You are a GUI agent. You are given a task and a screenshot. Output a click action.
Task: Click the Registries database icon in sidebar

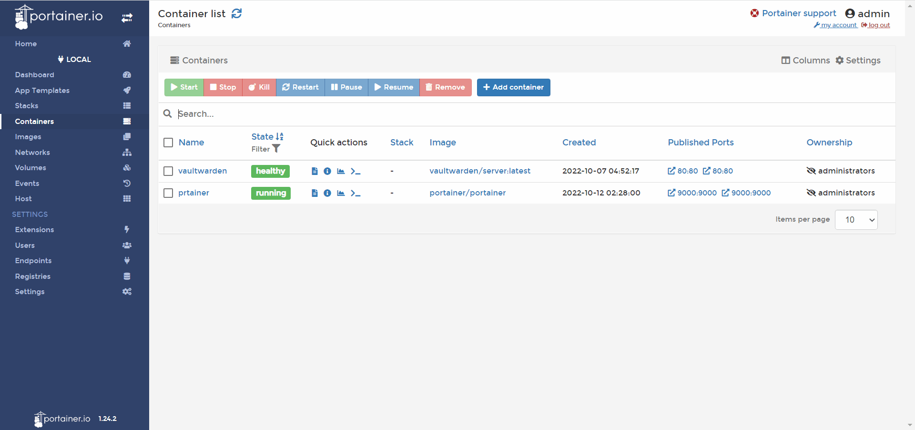click(x=127, y=276)
